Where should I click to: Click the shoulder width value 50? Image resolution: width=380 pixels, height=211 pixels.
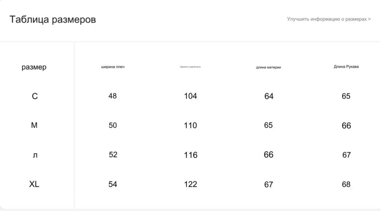[x=113, y=125]
